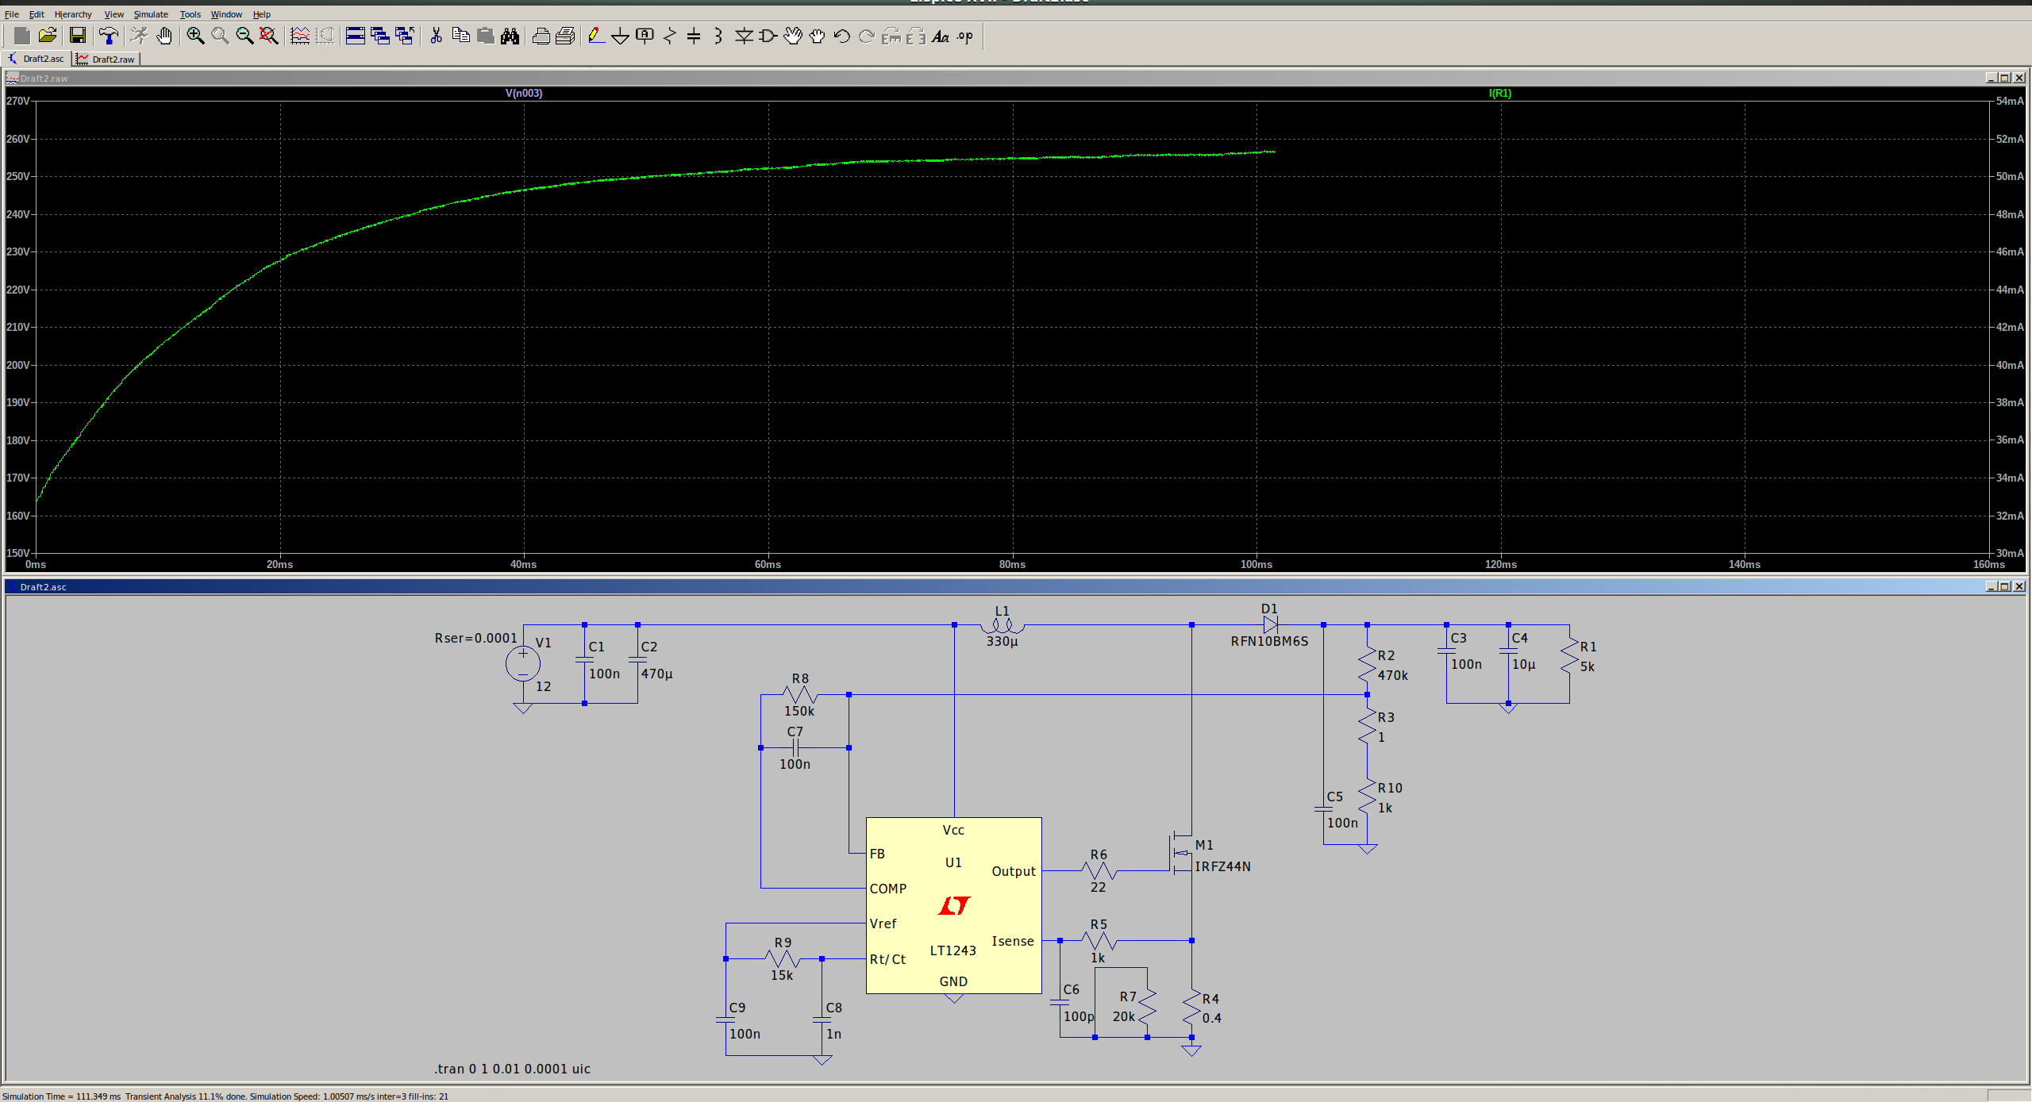This screenshot has width=2032, height=1102.
Task: Click the '330µ' inductor L1 value
Action: [x=1002, y=641]
